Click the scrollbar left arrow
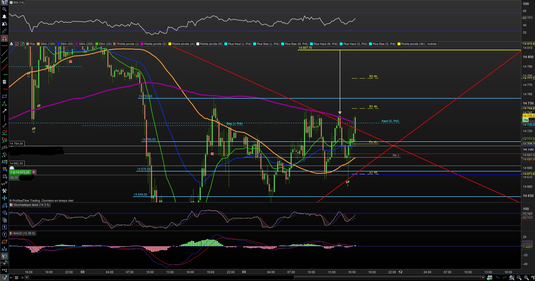This screenshot has width=535, height=281. 27,278
